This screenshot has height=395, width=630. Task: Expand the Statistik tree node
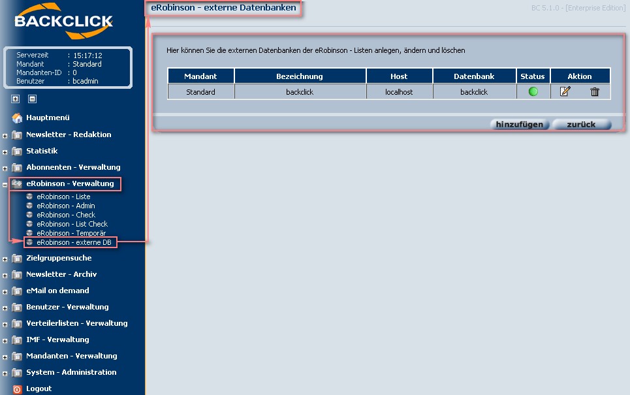[5, 152]
